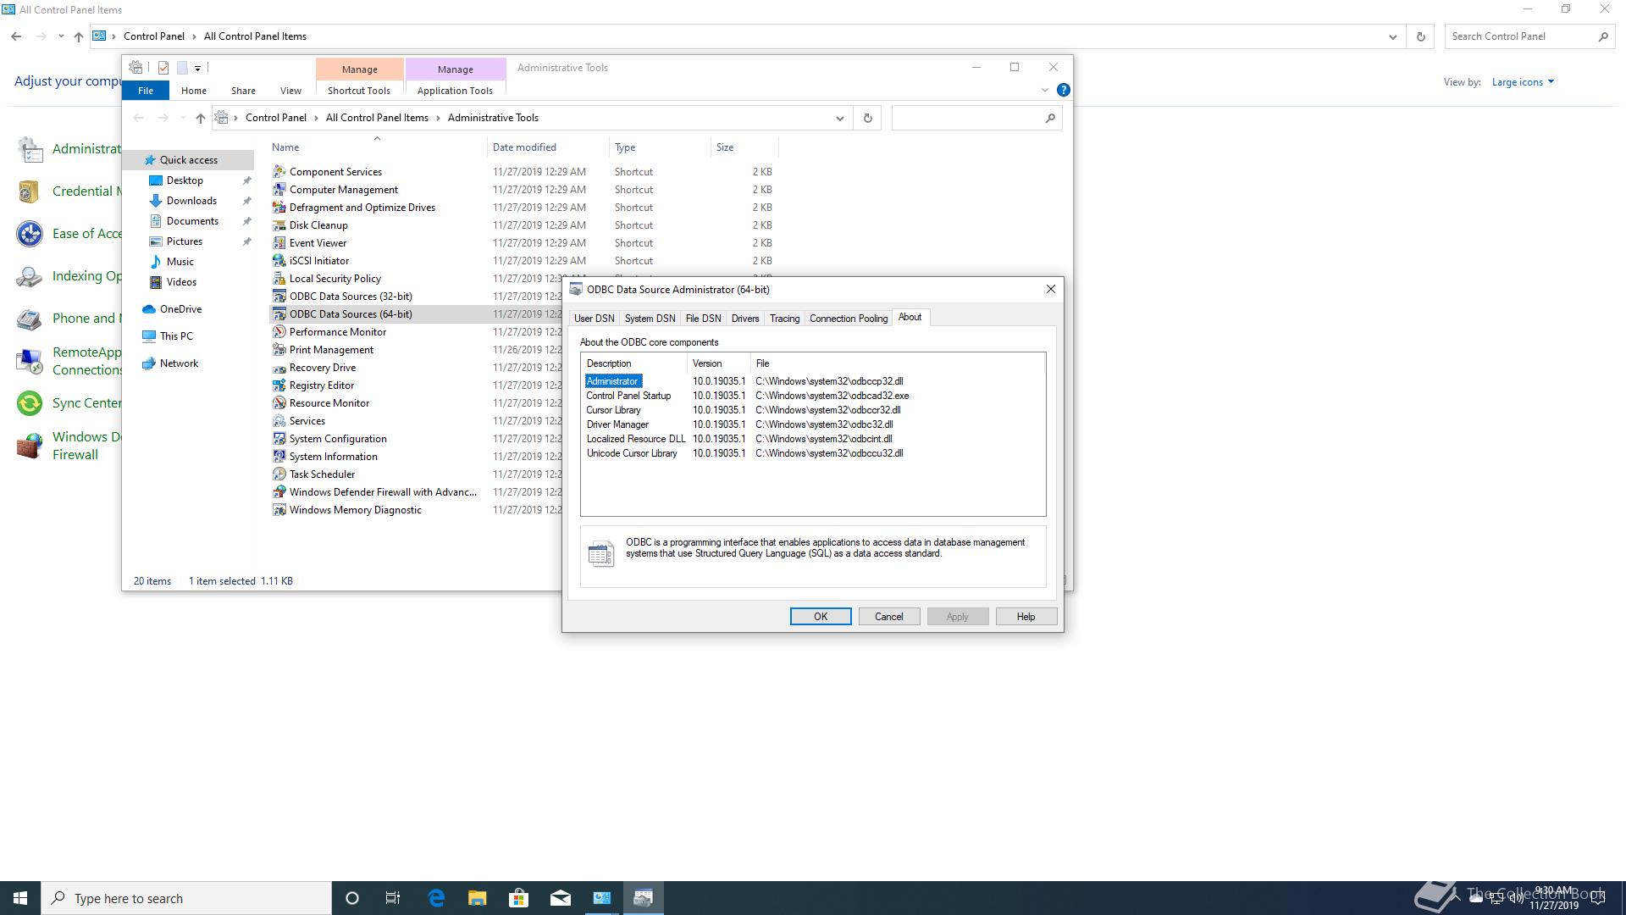Open Downloads folder in Quick access
The height and width of the screenshot is (915, 1626).
(191, 201)
